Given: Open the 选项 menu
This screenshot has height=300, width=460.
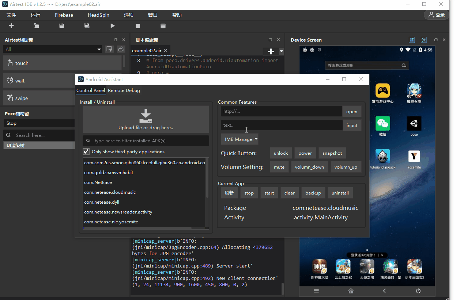Looking at the screenshot, I should 129,15.
